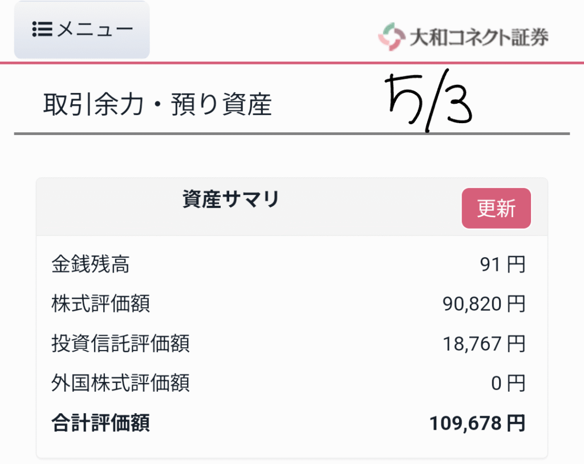Click the hamburger list icon in メニュー
Image resolution: width=584 pixels, height=464 pixels.
[42, 29]
